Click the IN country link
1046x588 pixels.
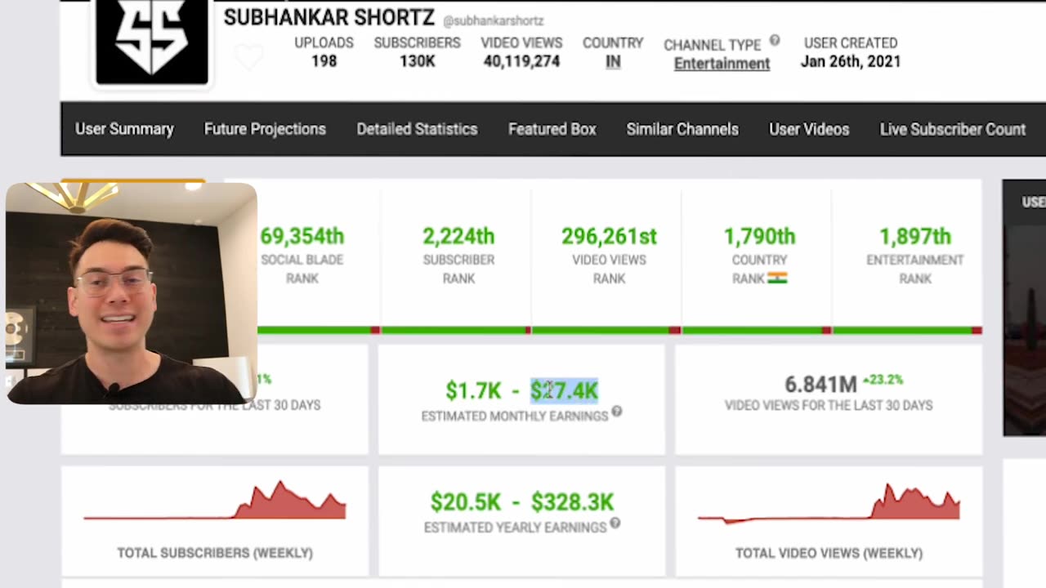613,62
